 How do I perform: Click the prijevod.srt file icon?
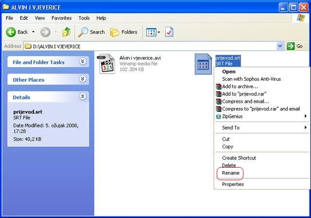pyautogui.click(x=203, y=64)
